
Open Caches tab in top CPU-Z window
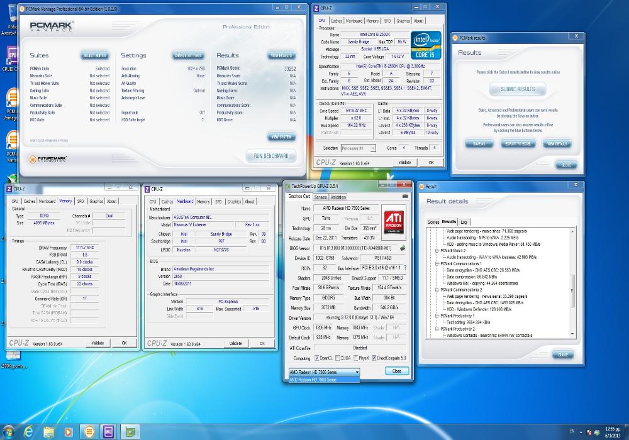coord(336,21)
